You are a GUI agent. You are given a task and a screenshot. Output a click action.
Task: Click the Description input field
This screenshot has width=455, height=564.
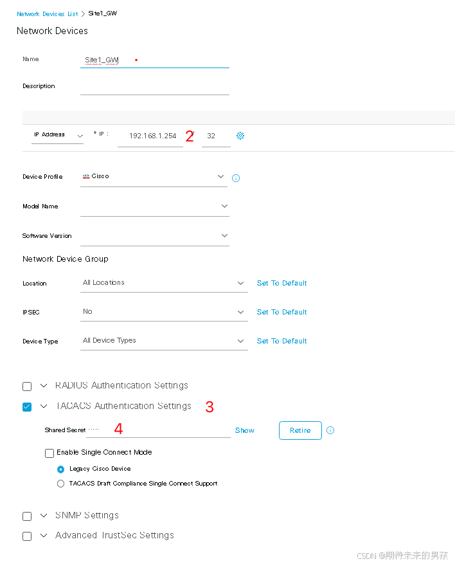(x=154, y=87)
